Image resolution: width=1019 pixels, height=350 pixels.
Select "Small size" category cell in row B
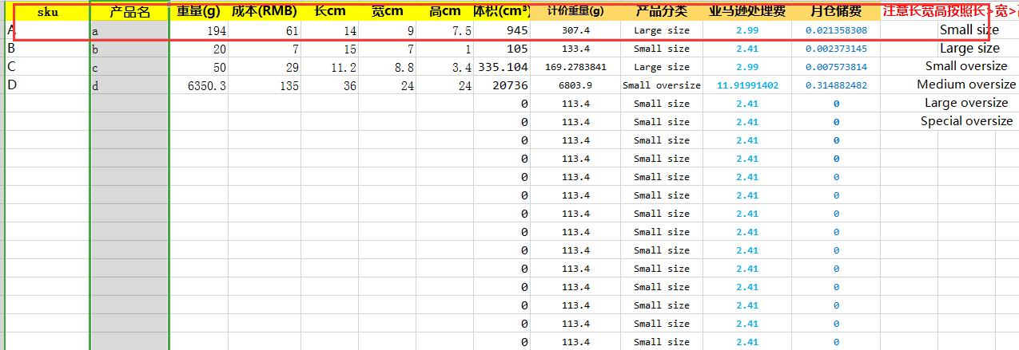(x=662, y=49)
